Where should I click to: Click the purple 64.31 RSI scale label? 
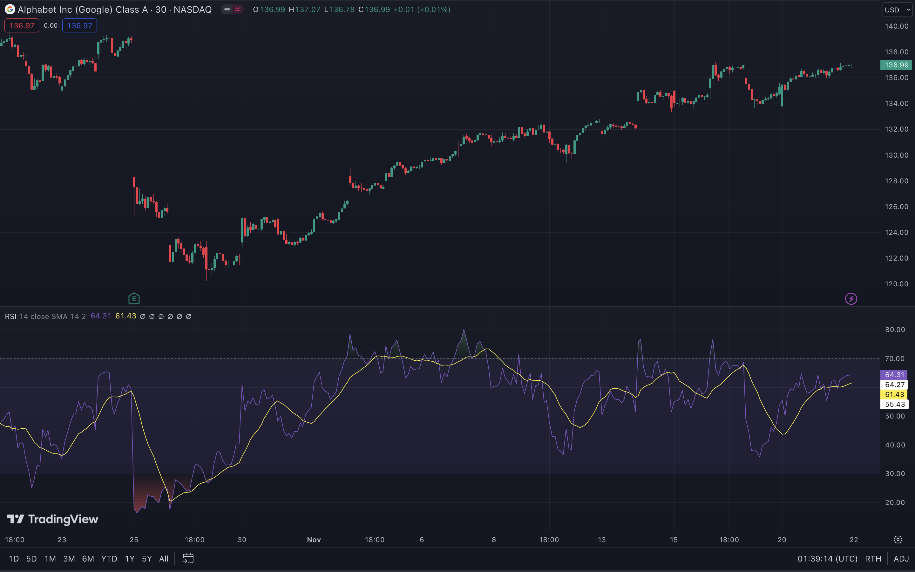[x=894, y=375]
